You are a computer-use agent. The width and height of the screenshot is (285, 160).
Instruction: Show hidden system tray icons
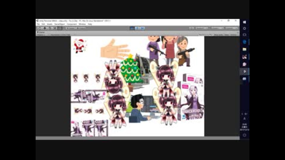coord(242,114)
